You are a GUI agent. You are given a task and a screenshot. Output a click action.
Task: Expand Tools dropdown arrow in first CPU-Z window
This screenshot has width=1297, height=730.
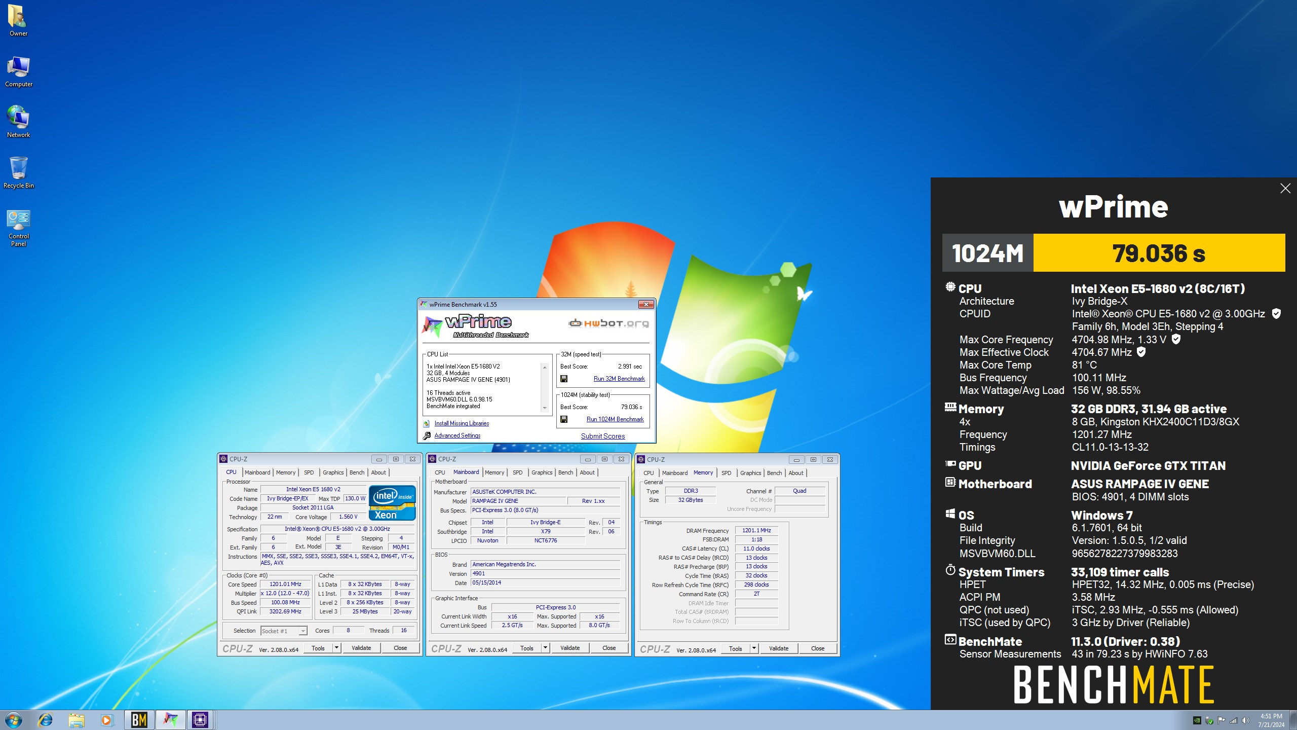336,648
